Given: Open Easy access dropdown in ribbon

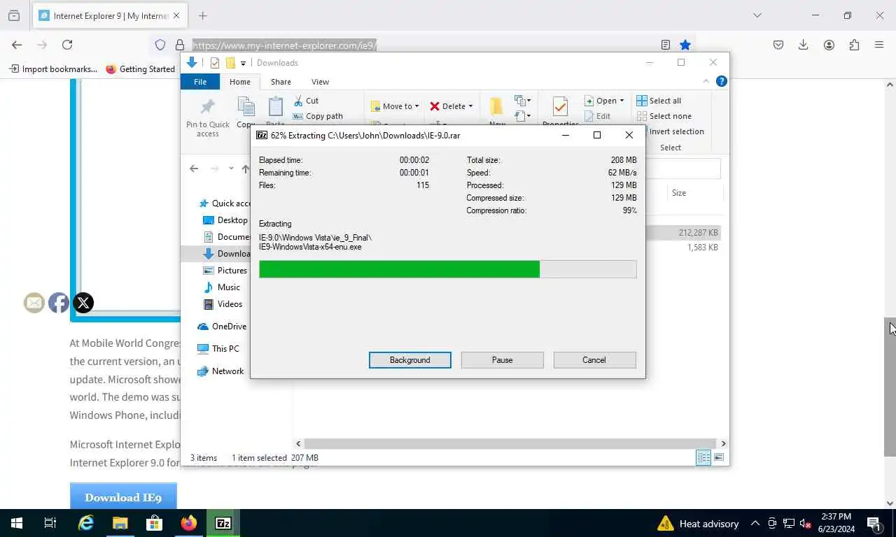Looking at the screenshot, I should coord(522,116).
